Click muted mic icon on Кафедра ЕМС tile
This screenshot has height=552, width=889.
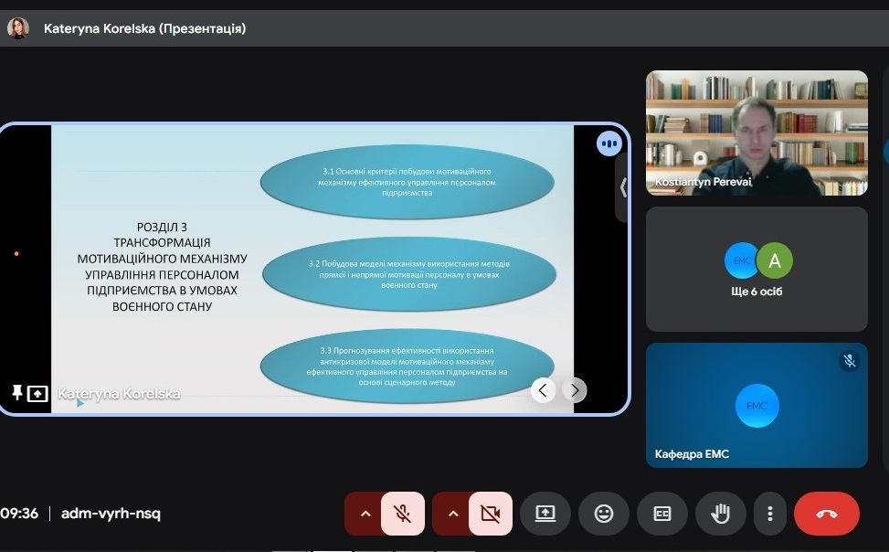pyautogui.click(x=850, y=361)
